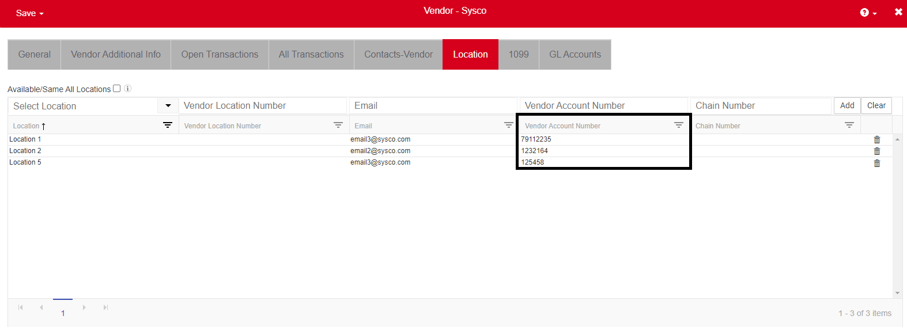Click account number 125458

click(x=532, y=162)
